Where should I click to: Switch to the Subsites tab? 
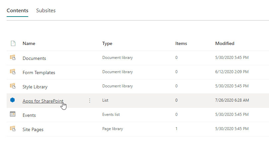coord(46,11)
